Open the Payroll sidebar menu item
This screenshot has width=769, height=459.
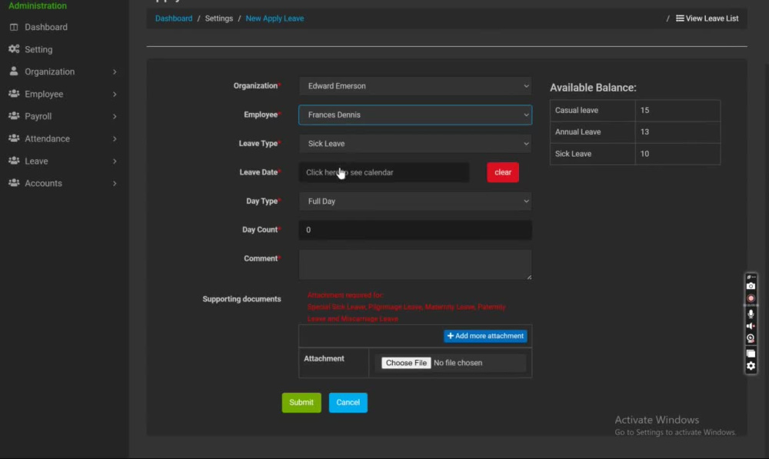[38, 116]
